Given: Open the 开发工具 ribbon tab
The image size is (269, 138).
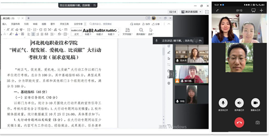Looking at the screenshot, I should pos(64,24).
